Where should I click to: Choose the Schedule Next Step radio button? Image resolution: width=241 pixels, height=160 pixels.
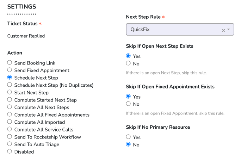[10, 78]
